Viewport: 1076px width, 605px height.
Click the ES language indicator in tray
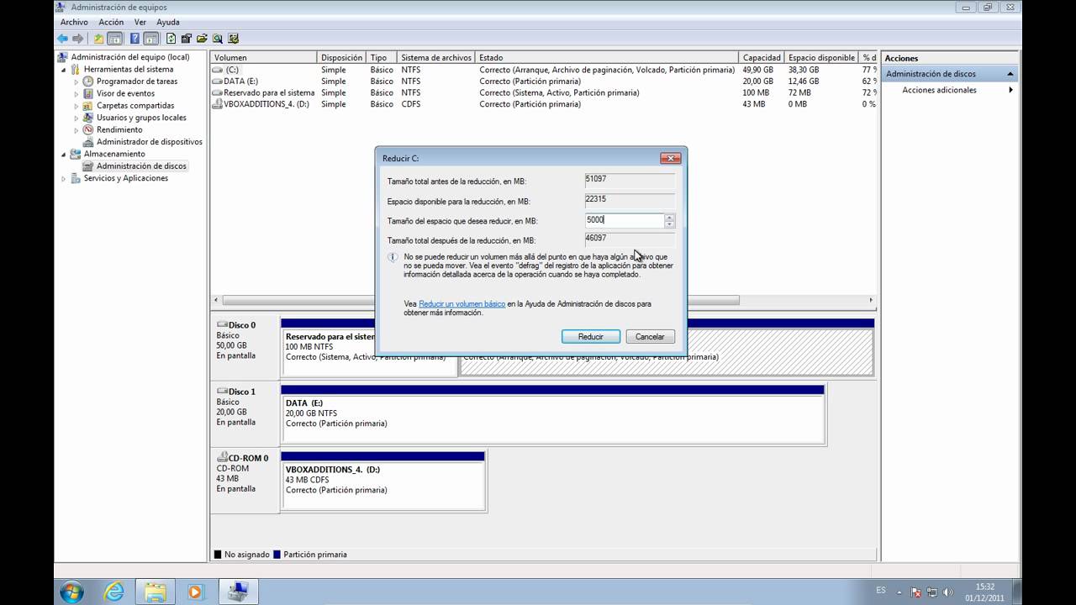click(881, 591)
